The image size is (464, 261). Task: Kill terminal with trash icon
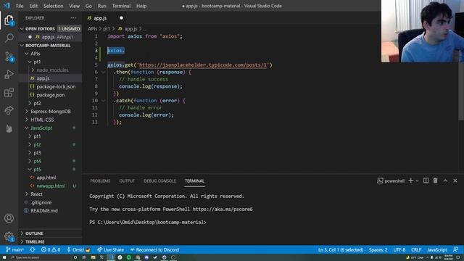(x=435, y=181)
